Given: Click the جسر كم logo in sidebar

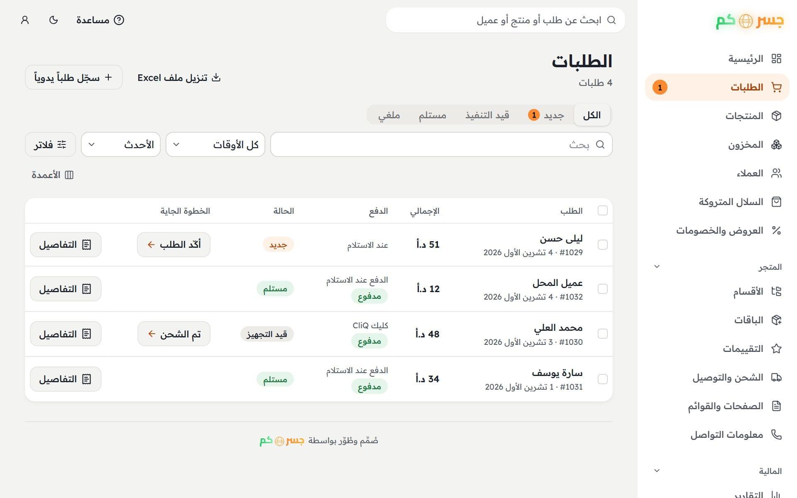Looking at the screenshot, I should [750, 21].
